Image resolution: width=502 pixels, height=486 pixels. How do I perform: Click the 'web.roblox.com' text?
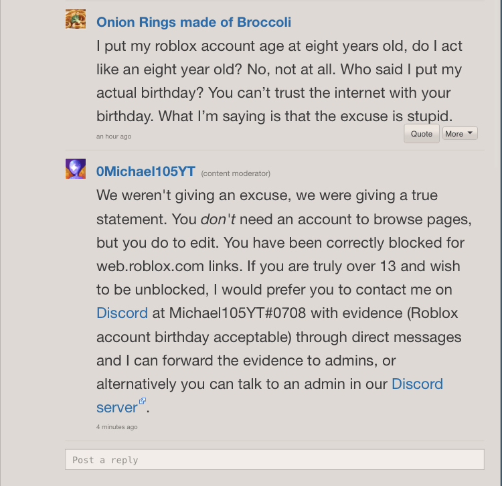click(150, 266)
